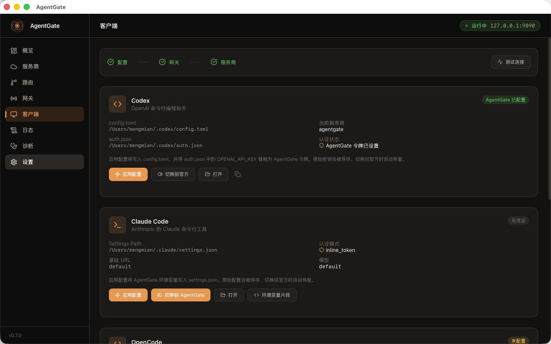551x344 pixels.
Task: Copy Codex config with copy icon
Action: click(238, 174)
